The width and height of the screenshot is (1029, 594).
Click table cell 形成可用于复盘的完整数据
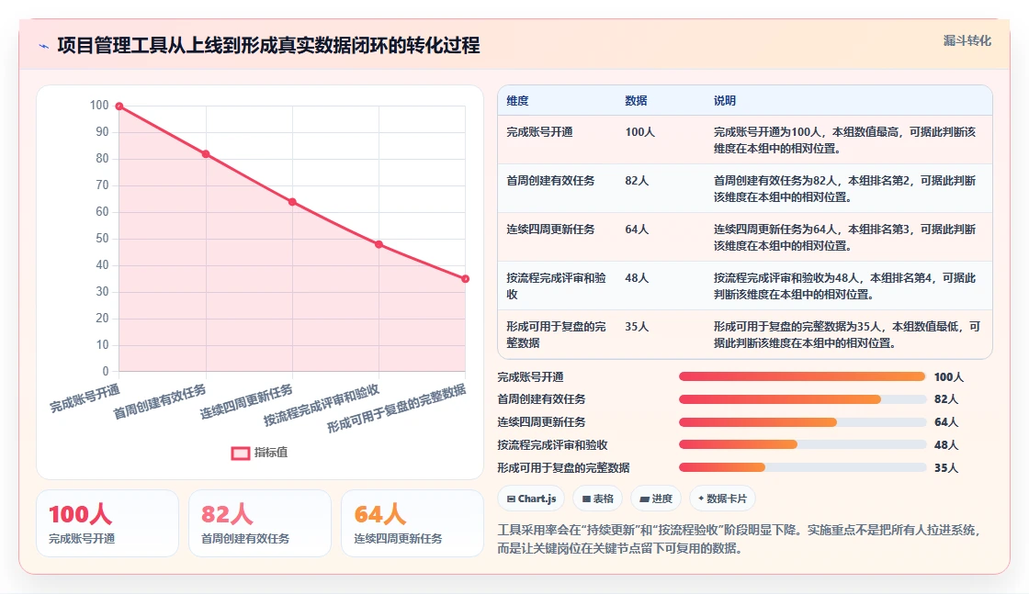(x=556, y=334)
